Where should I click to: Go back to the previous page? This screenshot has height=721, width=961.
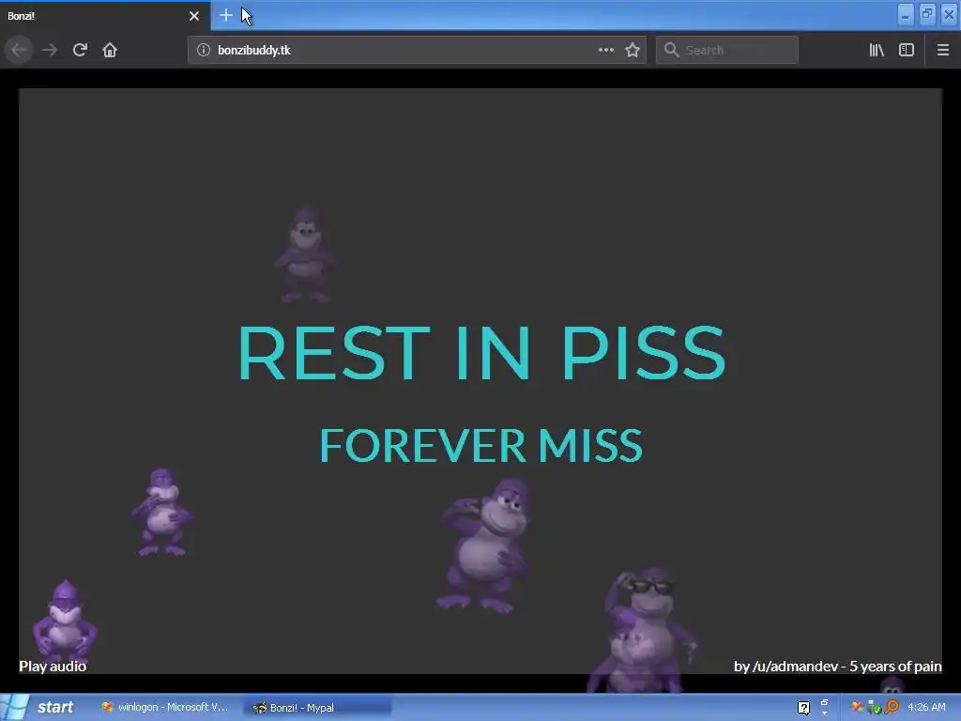tap(19, 50)
